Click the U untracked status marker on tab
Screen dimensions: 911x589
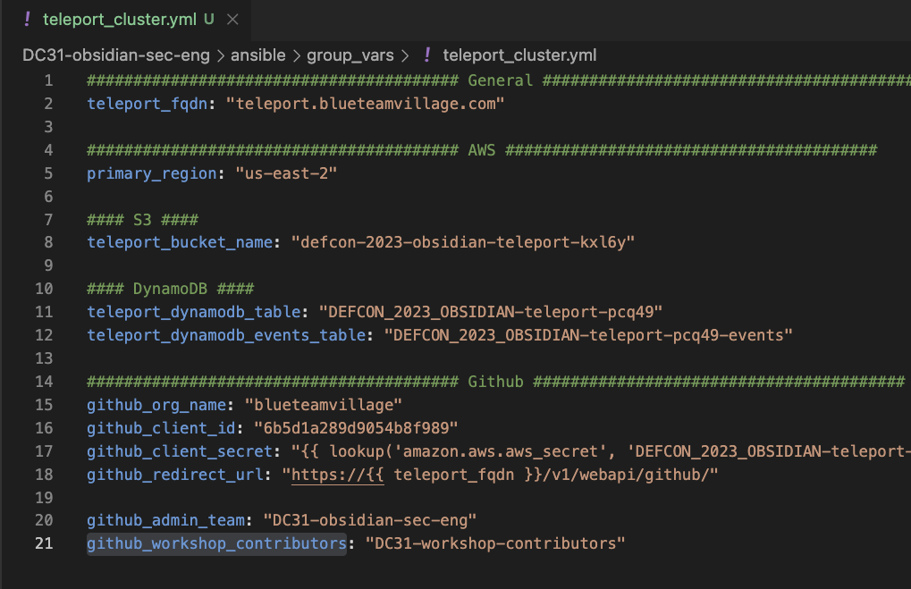[208, 19]
